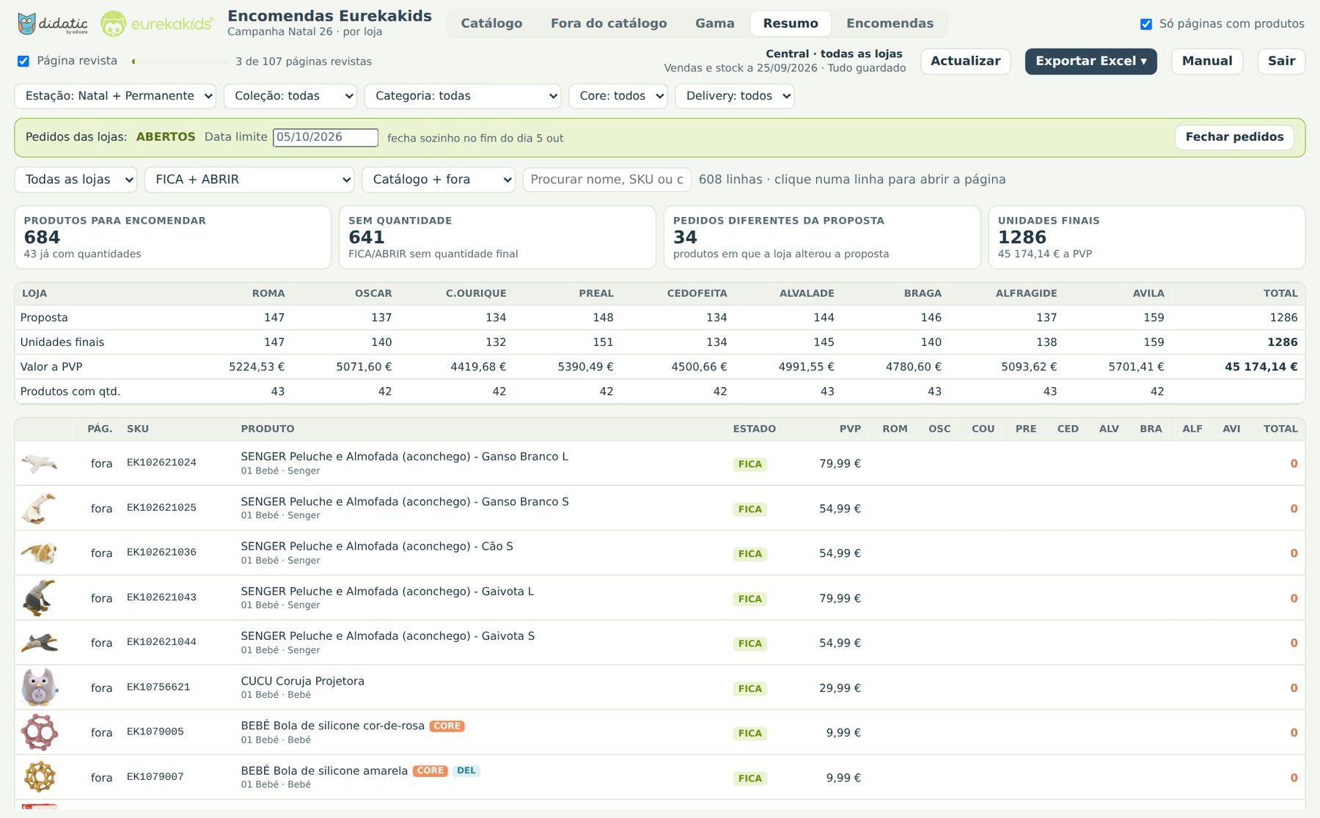Click the TOTAL header in products table

pyautogui.click(x=1280, y=429)
